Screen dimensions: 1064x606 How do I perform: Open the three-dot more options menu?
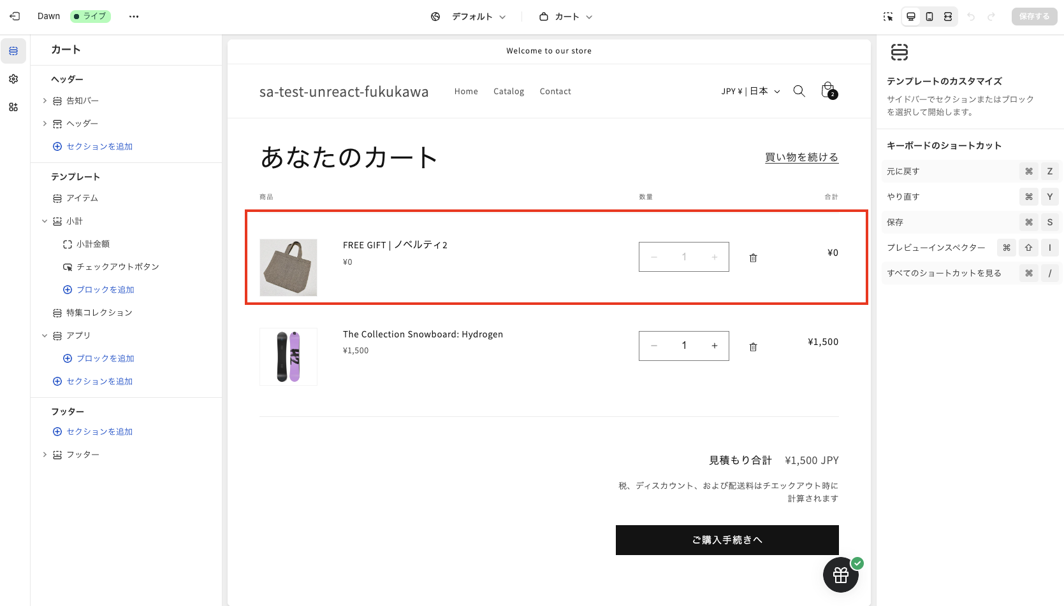133,16
